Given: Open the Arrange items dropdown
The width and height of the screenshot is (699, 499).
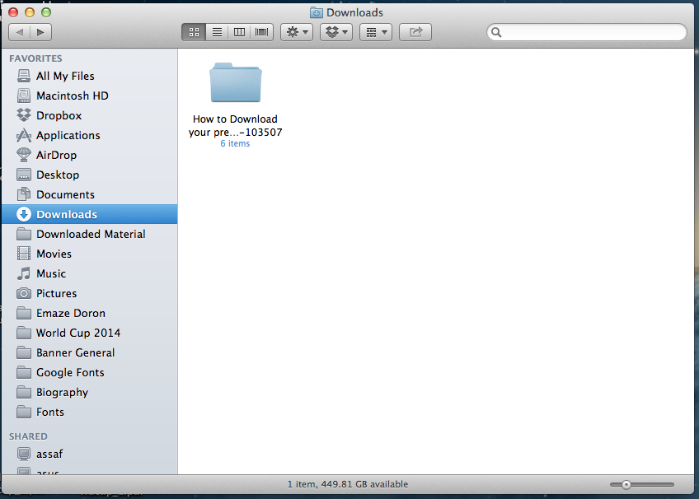Looking at the screenshot, I should point(376,32).
